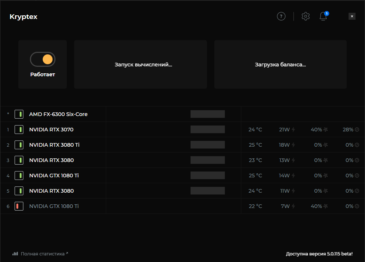Click fan icon on GTX 1080 Ti row 4

pyautogui.click(x=326, y=176)
